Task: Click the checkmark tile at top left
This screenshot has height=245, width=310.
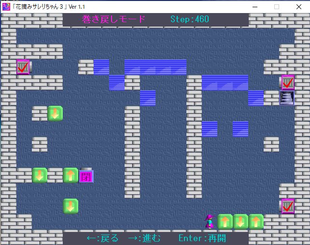Action: (x=22, y=67)
